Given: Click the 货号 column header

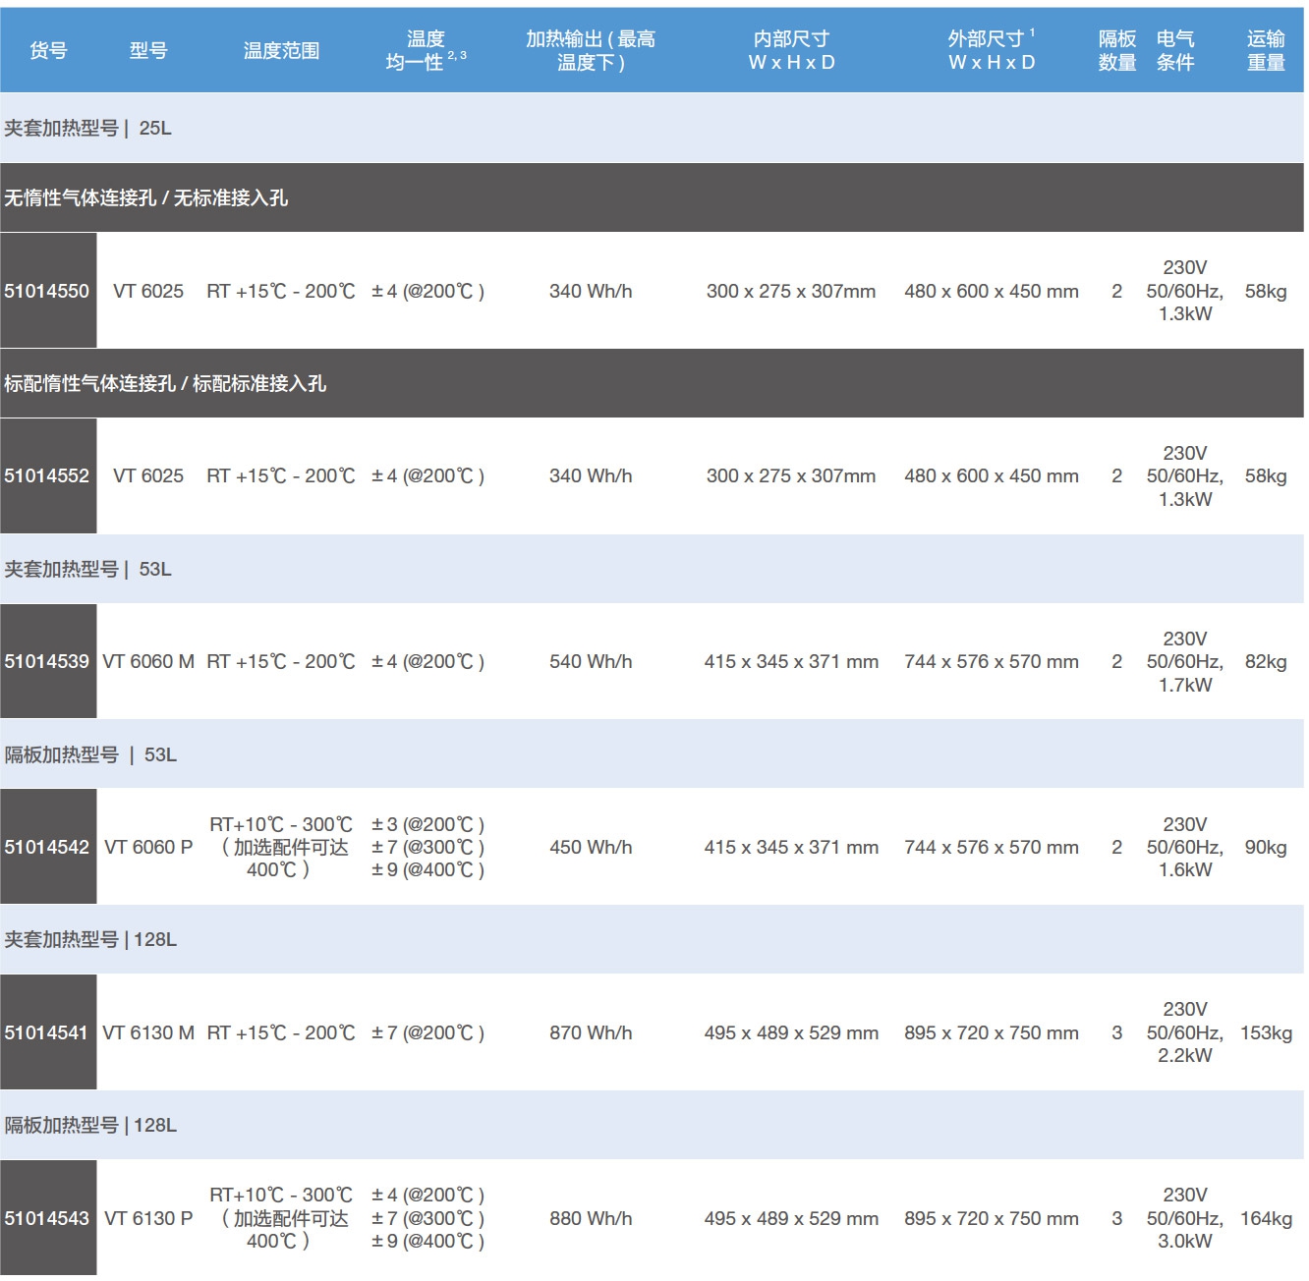Looking at the screenshot, I should point(48,51).
